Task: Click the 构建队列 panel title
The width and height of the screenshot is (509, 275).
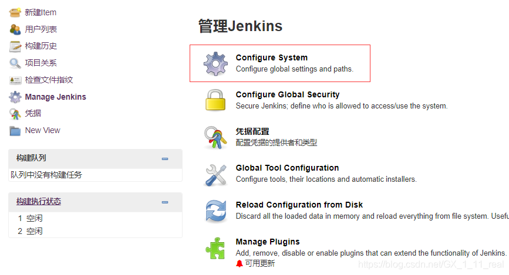Action: 31,158
